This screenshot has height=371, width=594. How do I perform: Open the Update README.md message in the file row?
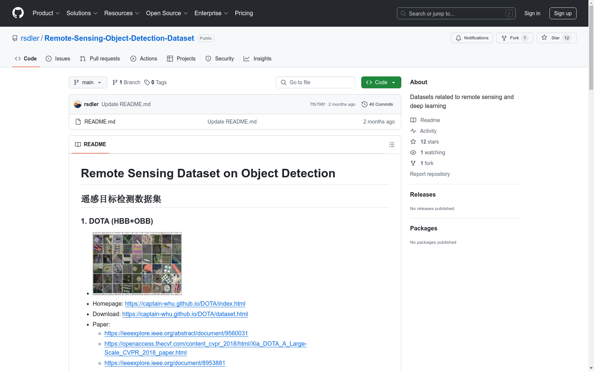(x=232, y=122)
